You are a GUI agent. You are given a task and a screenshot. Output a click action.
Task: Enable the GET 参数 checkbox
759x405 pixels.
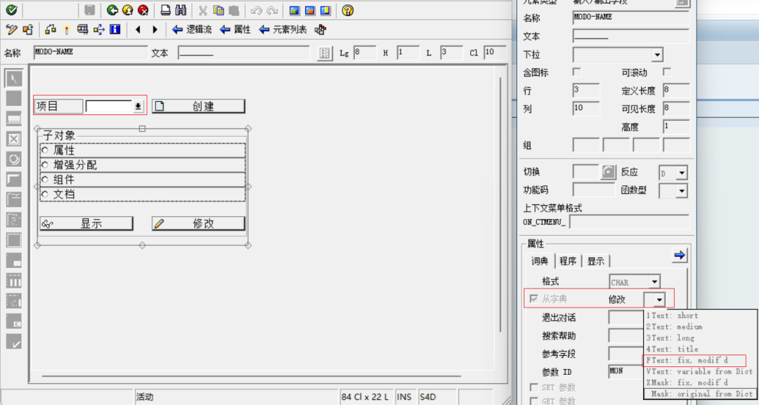pyautogui.click(x=533, y=401)
